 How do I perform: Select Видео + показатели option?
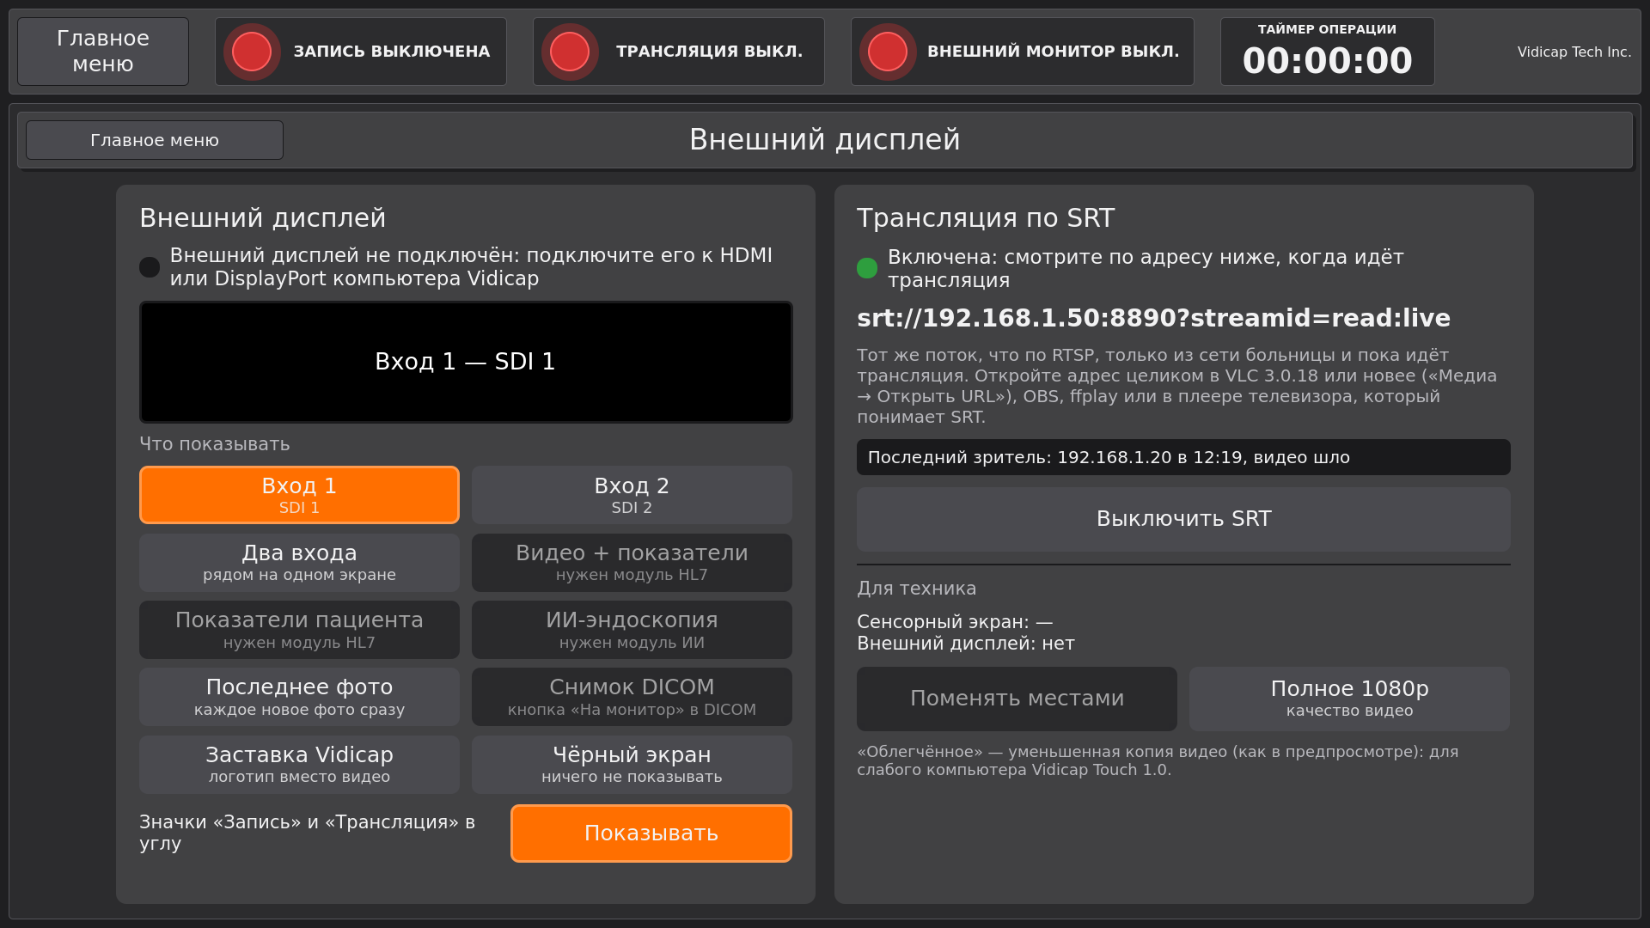[632, 562]
